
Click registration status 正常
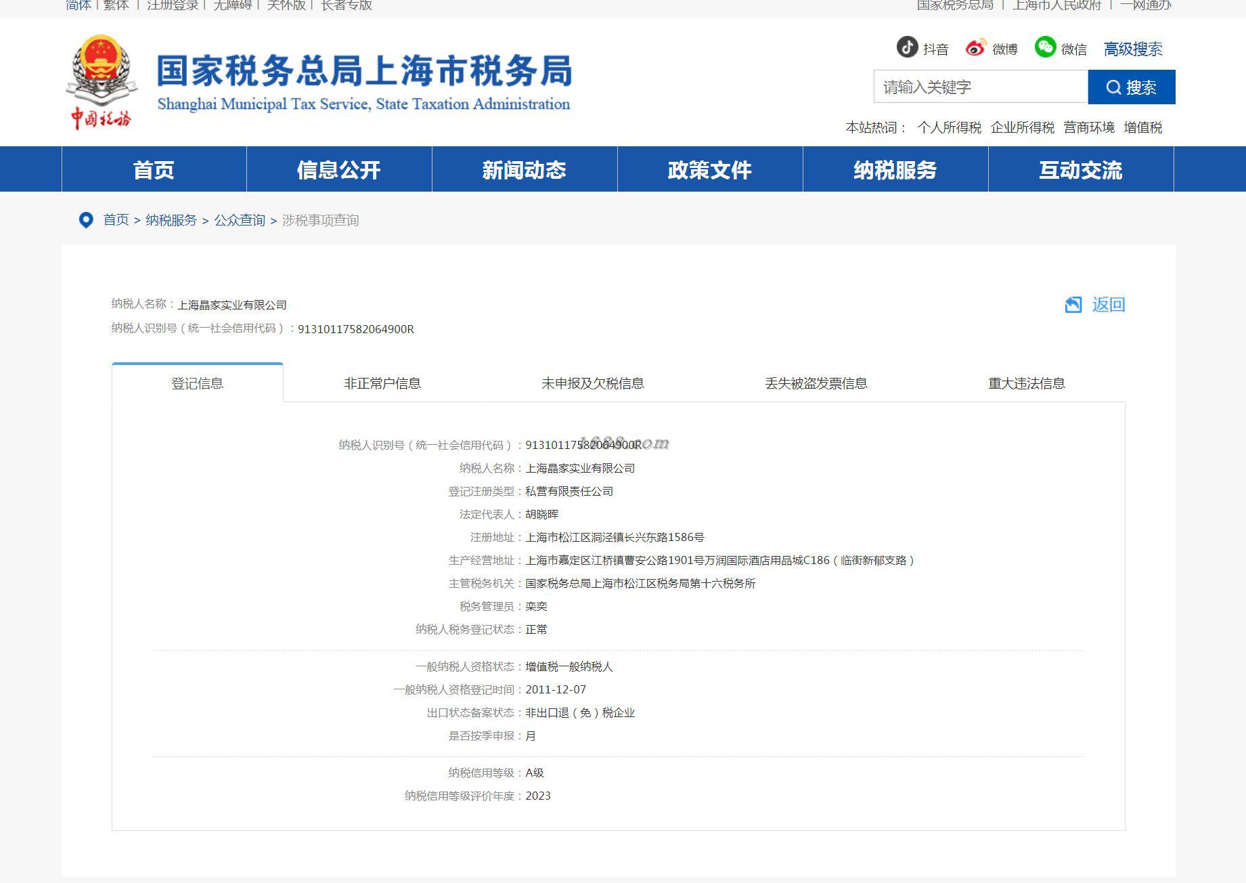click(536, 630)
